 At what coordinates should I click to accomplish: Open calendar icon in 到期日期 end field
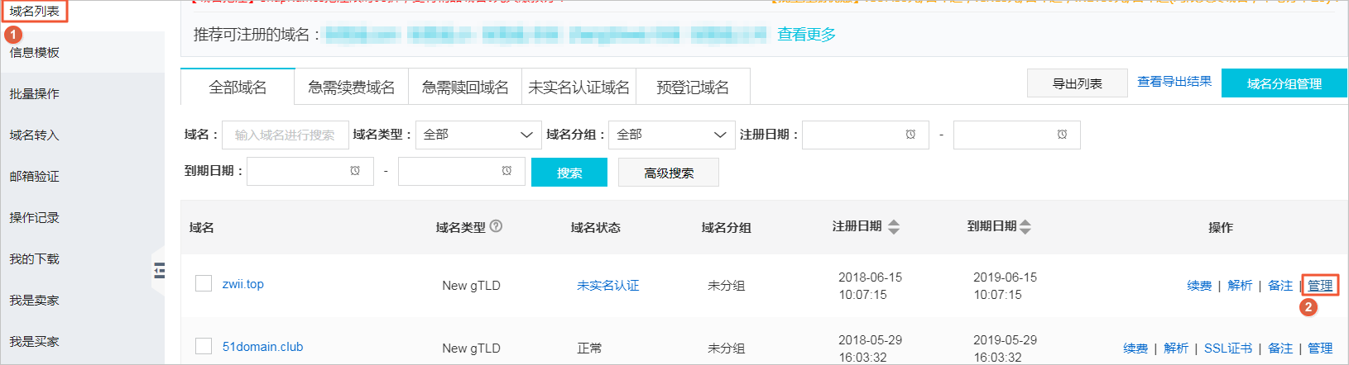coord(506,171)
